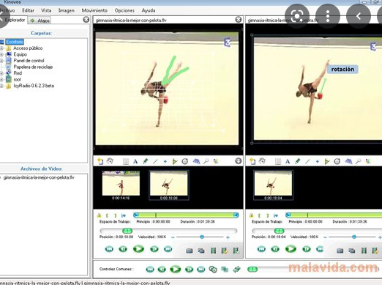Toggle sync mode in common controls
The height and width of the screenshot is (285, 382).
click(213, 269)
